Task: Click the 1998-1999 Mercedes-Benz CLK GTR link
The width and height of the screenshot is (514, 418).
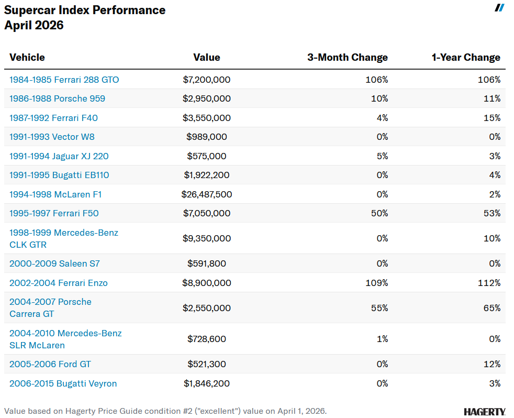Action: pos(64,238)
